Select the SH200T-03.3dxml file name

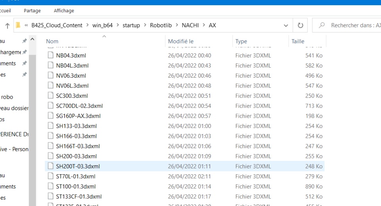pyautogui.click(x=78, y=166)
